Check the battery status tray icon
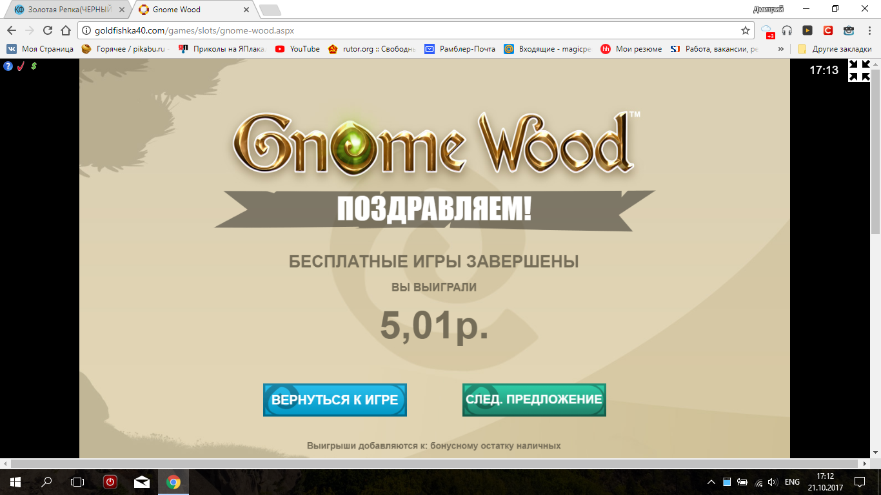This screenshot has height=495, width=881. pyautogui.click(x=742, y=482)
